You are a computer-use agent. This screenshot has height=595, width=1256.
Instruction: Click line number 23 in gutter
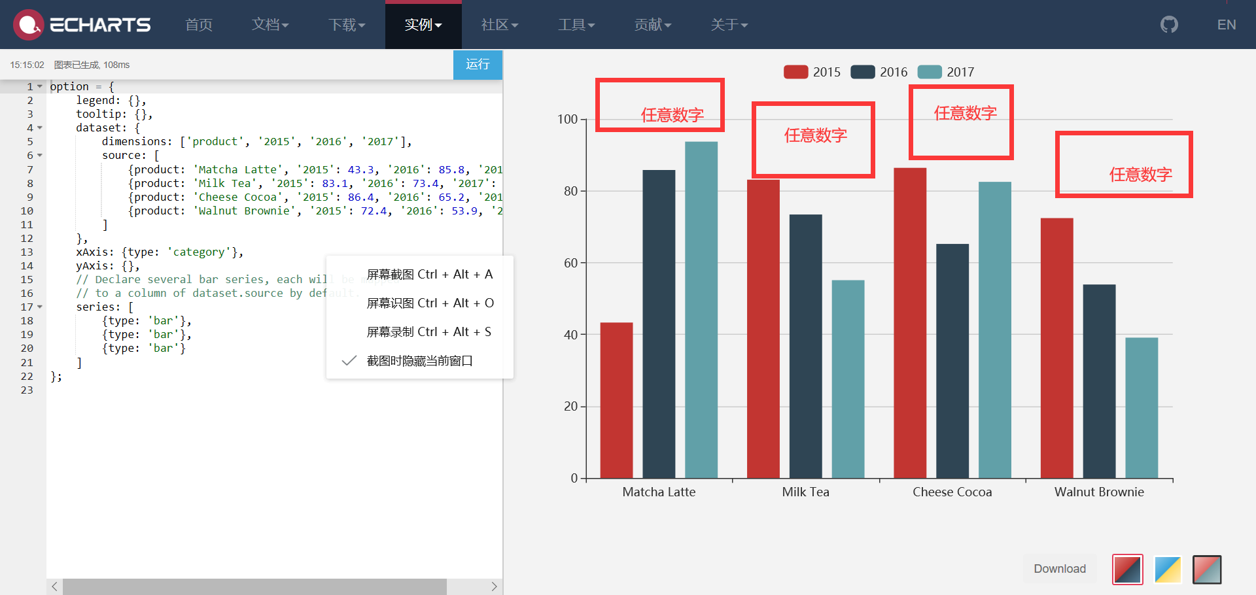(x=27, y=390)
